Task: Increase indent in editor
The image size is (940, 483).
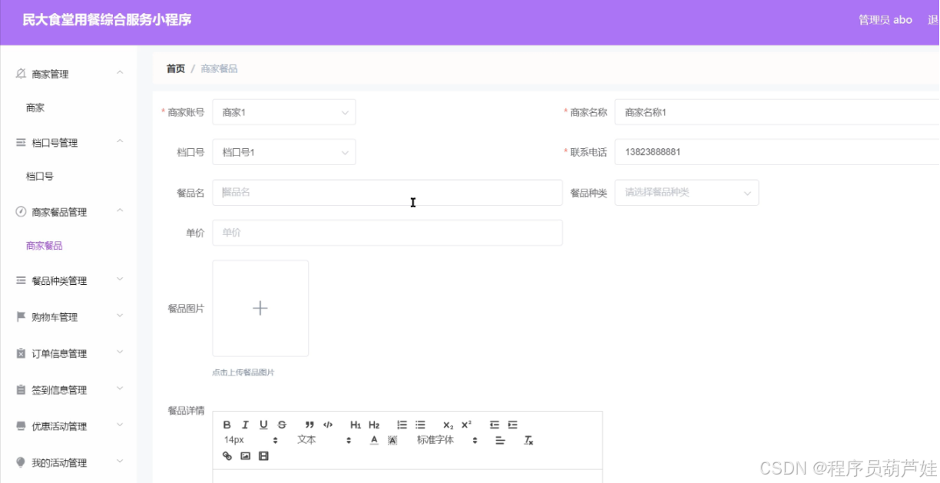Action: 512,425
